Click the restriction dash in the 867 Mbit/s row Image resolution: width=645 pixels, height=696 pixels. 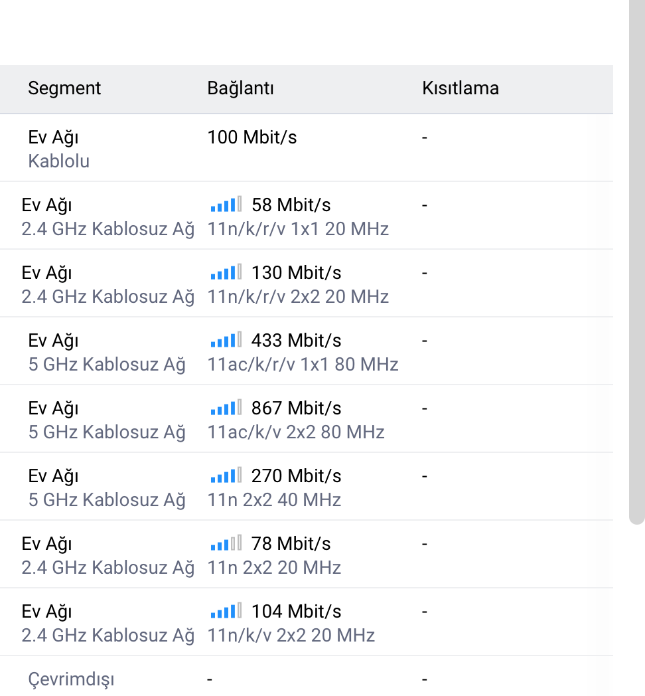point(425,408)
